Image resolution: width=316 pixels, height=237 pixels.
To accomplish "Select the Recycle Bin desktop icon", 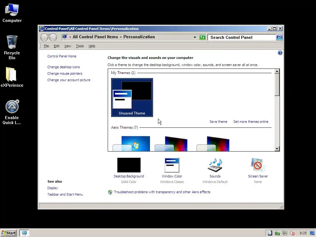I will 12,47.
